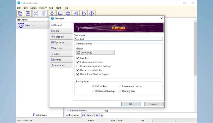Toggle Use Volume Shadow Copies checkbox
Screen dimensions: 213x123
pos(78,74)
